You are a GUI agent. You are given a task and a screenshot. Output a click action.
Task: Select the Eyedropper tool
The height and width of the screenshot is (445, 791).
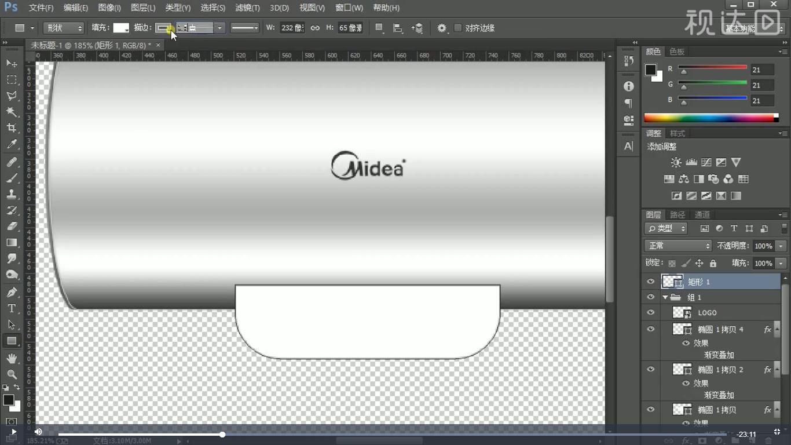point(12,144)
